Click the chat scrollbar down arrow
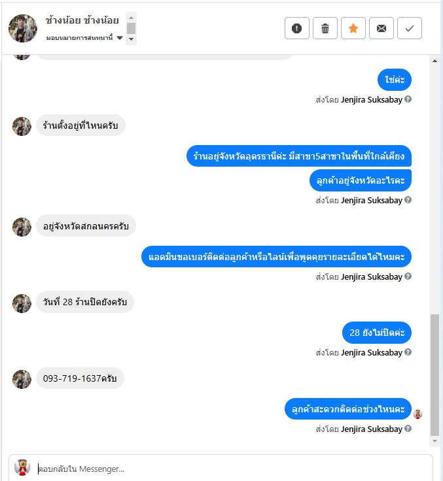The image size is (443, 481). point(434,441)
